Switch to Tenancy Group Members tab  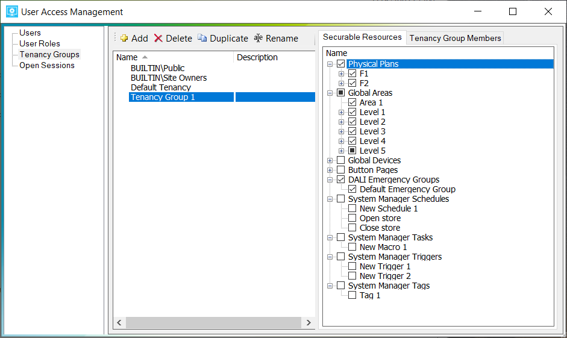pos(455,38)
